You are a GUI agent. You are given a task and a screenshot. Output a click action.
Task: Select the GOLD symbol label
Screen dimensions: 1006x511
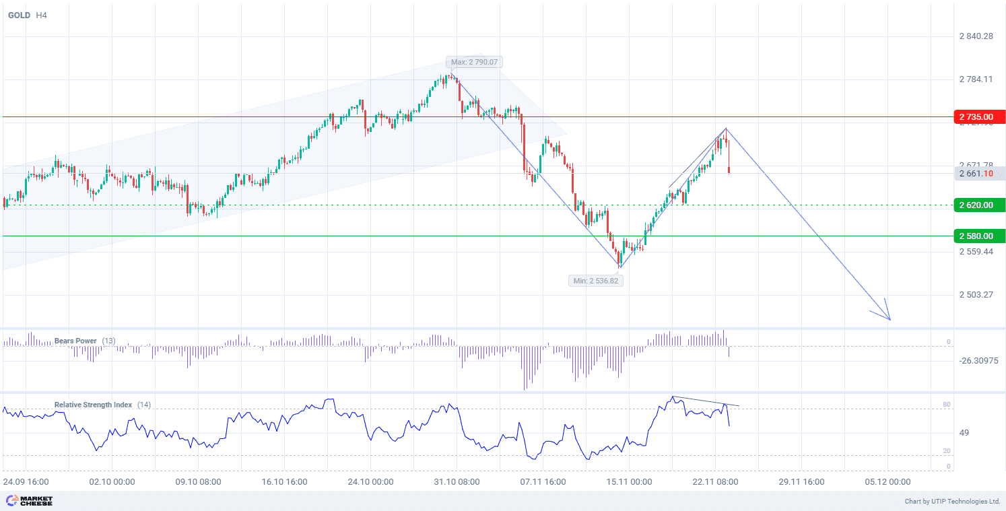(x=19, y=15)
